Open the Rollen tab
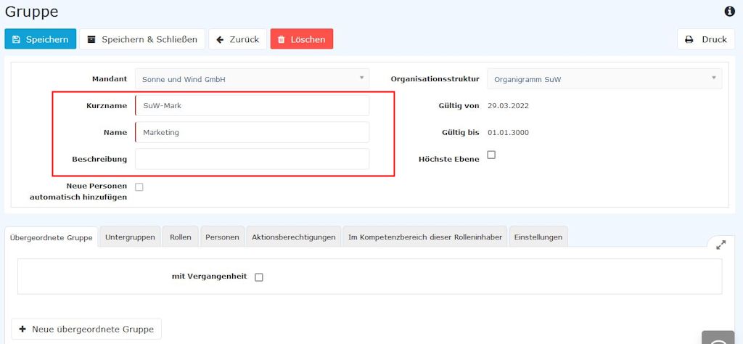The height and width of the screenshot is (344, 743). pyautogui.click(x=181, y=237)
